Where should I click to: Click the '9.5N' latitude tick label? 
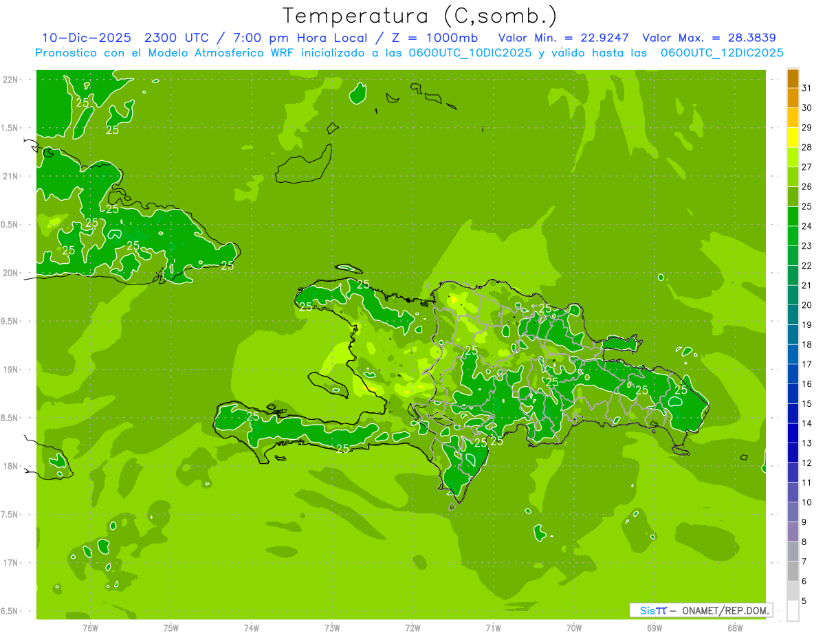point(10,321)
